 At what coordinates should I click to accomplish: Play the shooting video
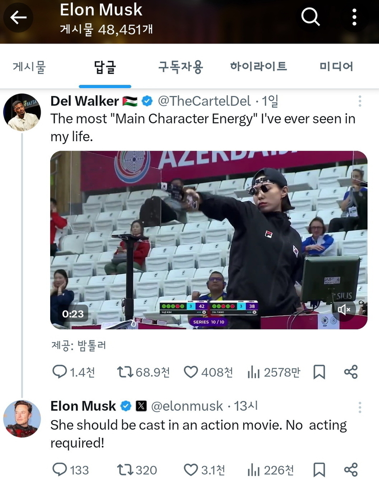[209, 240]
